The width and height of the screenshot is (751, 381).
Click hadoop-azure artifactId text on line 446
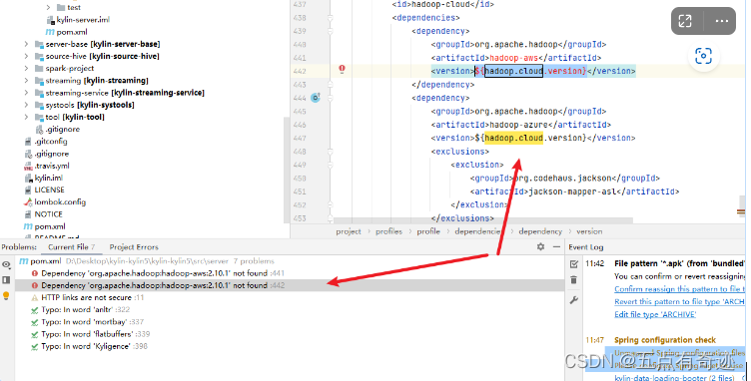(518, 125)
